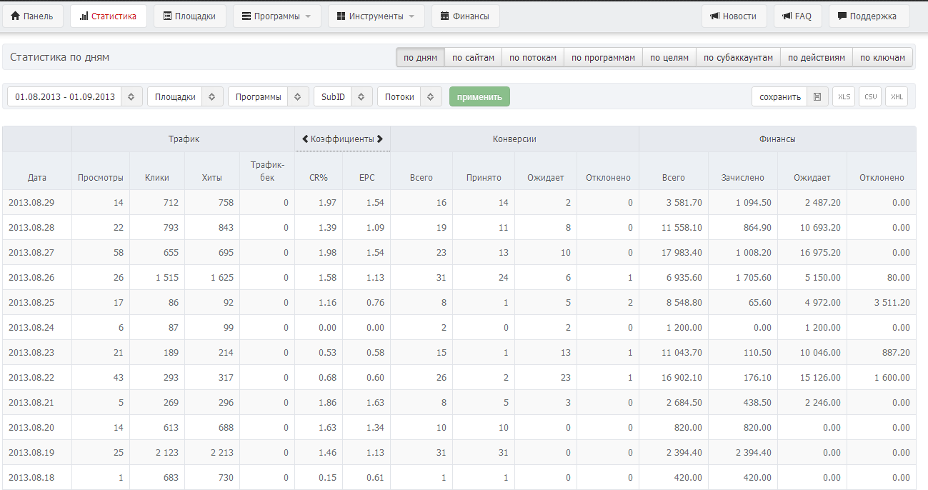Click the XML export icon
This screenshot has width=928, height=490.
click(897, 96)
